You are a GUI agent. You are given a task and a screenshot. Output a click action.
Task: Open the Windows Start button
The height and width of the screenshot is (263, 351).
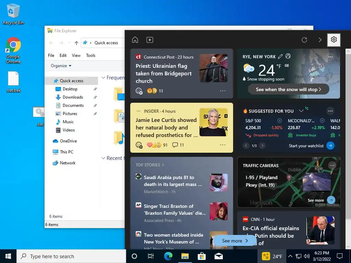8,256
